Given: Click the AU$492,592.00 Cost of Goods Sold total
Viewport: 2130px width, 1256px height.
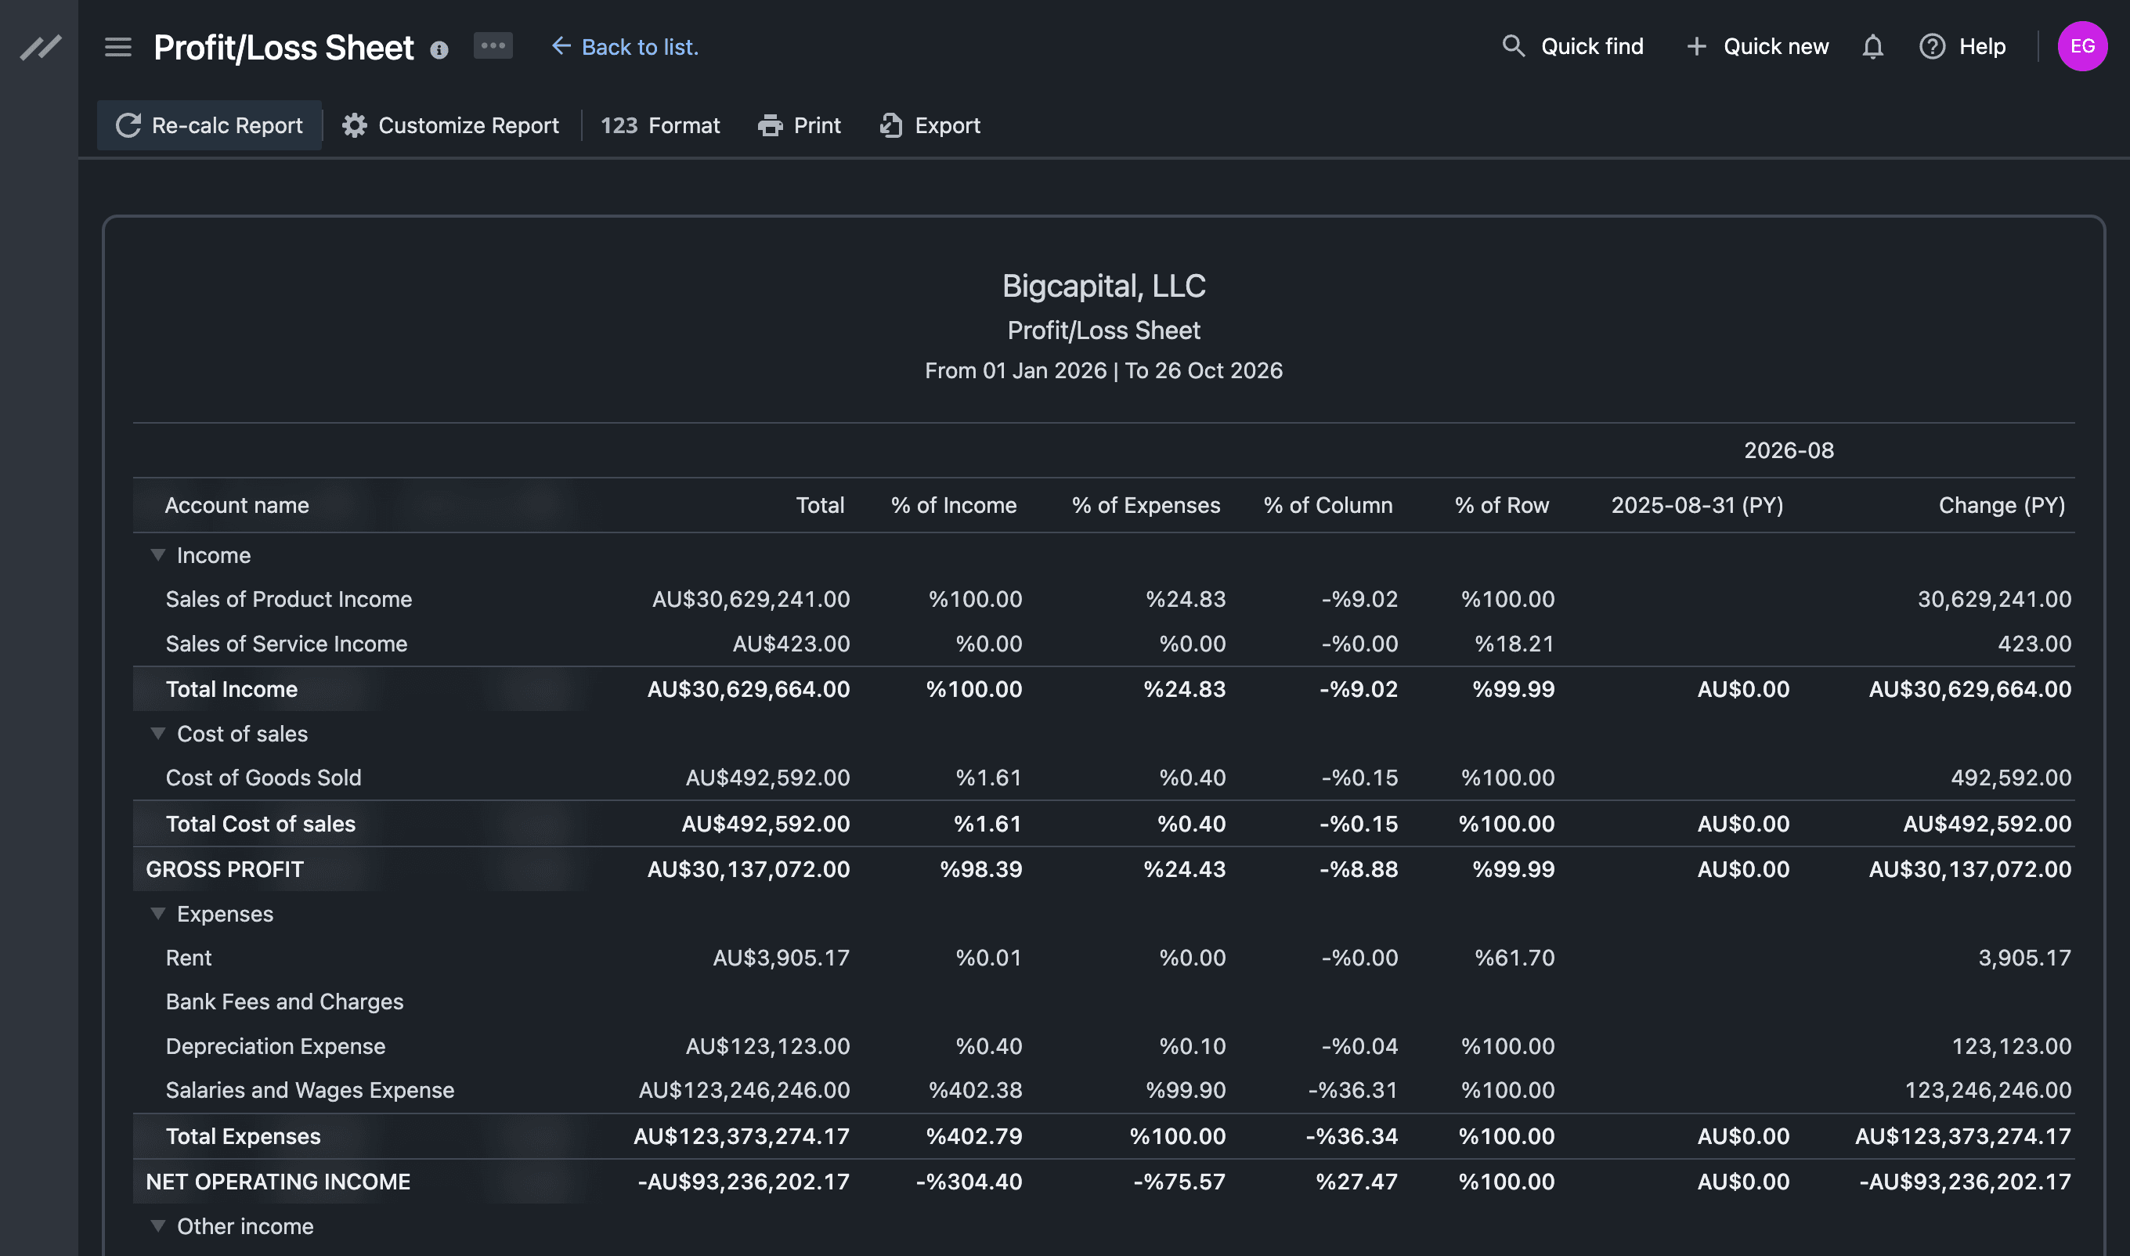Looking at the screenshot, I should pyautogui.click(x=767, y=778).
